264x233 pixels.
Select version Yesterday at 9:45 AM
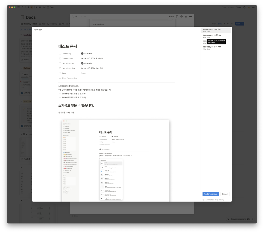[x=216, y=48]
